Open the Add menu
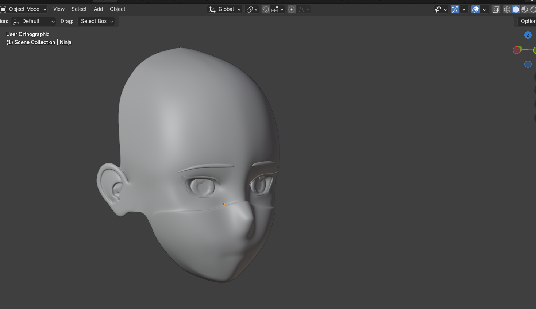 tap(98, 9)
